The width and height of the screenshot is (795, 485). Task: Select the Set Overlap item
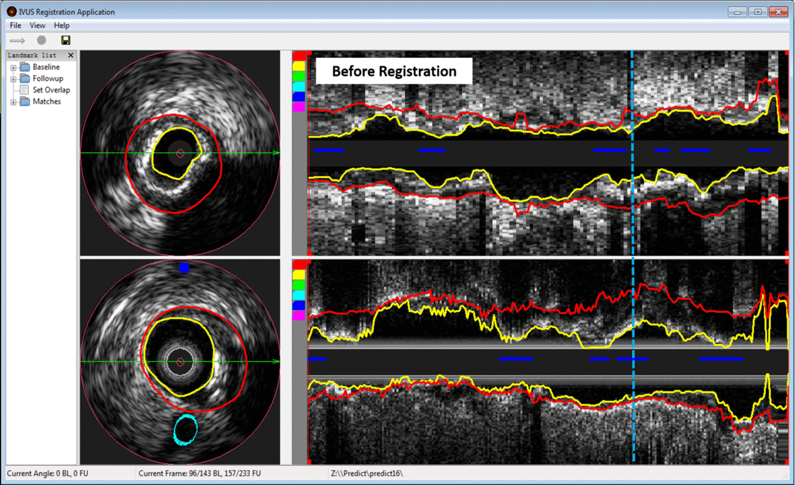pos(51,90)
